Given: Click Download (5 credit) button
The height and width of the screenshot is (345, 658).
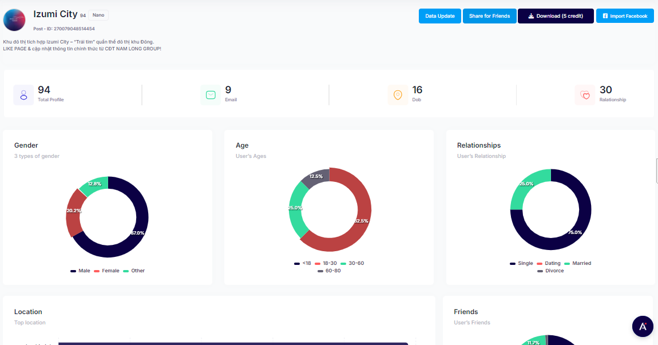Looking at the screenshot, I should coord(555,16).
